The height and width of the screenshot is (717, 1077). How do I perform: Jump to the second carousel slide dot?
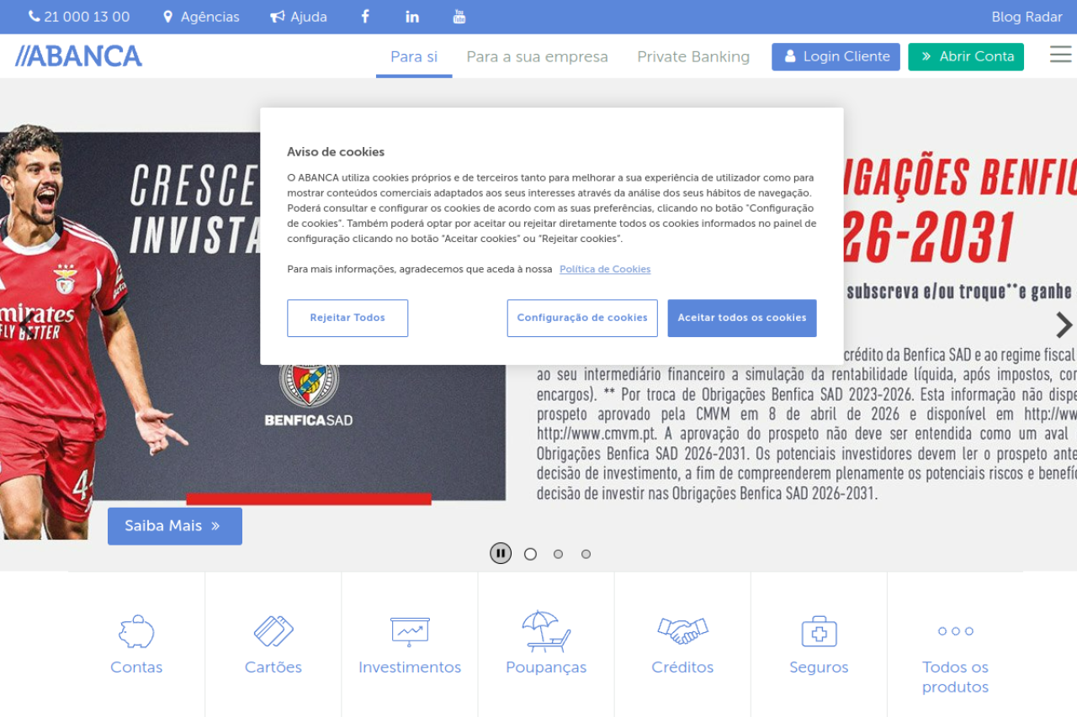coord(558,554)
